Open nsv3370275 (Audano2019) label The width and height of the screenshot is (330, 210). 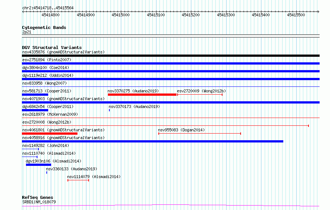[x=133, y=91]
